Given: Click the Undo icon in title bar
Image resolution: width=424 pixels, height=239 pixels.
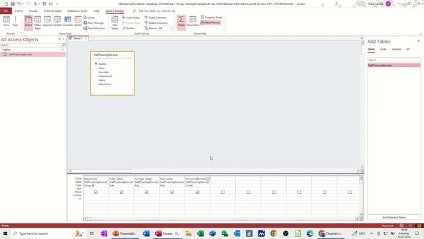Looking at the screenshot, I should (19, 4).
